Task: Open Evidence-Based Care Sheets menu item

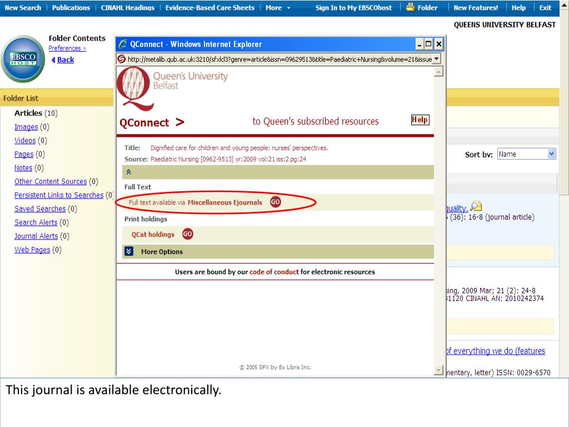Action: [x=209, y=8]
